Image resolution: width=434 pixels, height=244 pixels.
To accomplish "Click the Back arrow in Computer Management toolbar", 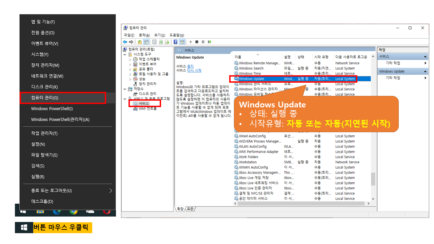I will tap(125, 42).
